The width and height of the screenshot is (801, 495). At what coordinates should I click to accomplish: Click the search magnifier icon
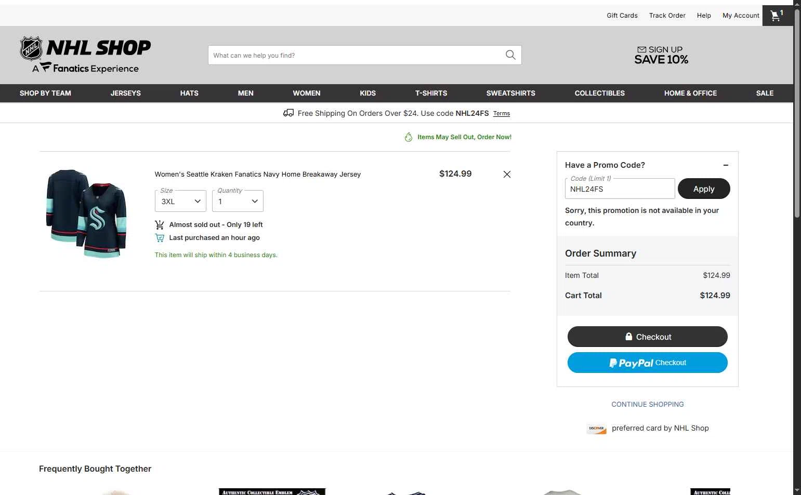pos(510,55)
